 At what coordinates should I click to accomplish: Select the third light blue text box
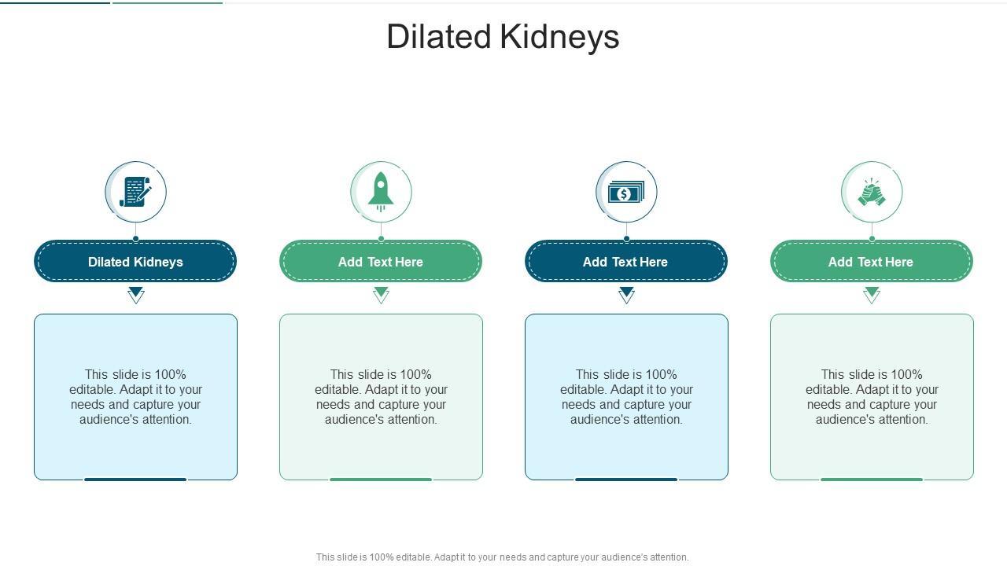coord(626,396)
